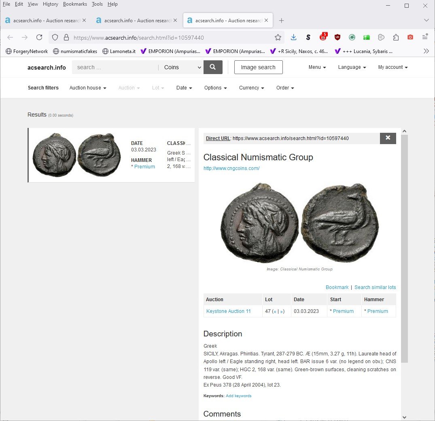Reload the page with the refresh icon
Image resolution: width=435 pixels, height=421 pixels.
(39, 37)
